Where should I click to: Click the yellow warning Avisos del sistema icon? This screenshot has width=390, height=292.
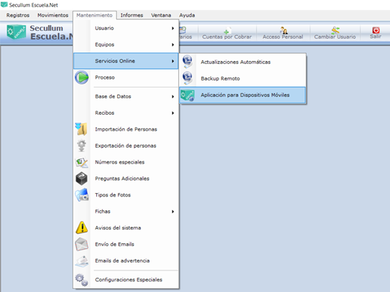pos(82,227)
